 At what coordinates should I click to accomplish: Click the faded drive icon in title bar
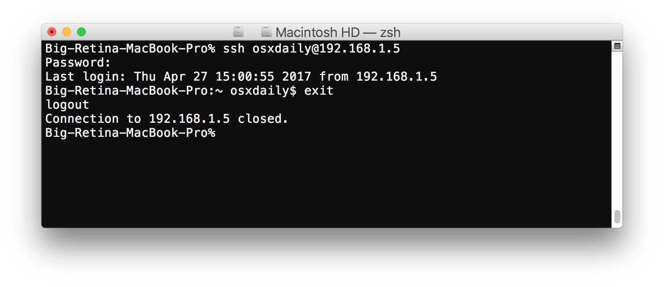tap(238, 32)
